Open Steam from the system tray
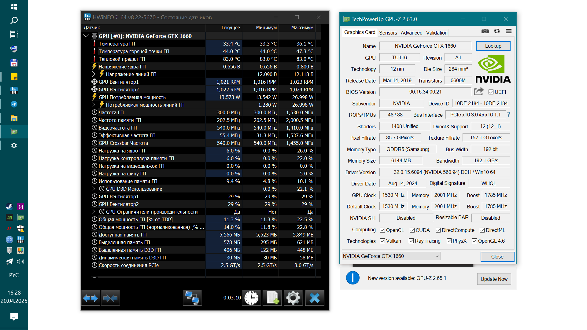 [9, 207]
